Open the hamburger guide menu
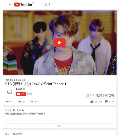125x138 pixels. point(10,4)
